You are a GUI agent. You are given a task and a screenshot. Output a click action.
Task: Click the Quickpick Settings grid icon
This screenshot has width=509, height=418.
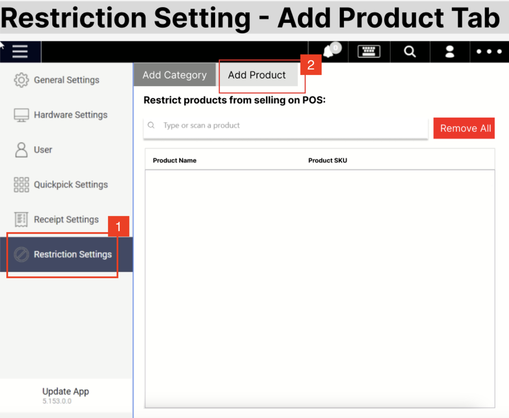(21, 185)
